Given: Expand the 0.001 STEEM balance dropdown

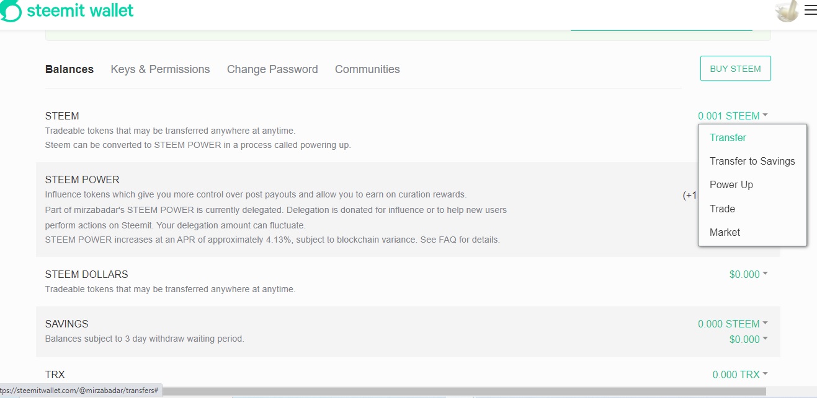Looking at the screenshot, I should point(733,116).
